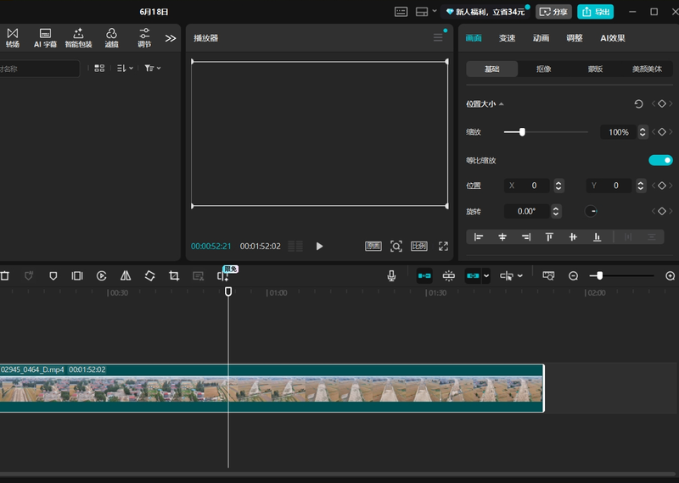679x483 pixels.
Task: Open the 抠像 cutout sub-tab
Action: pyautogui.click(x=543, y=69)
